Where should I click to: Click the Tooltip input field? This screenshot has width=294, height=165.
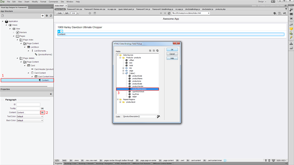pyautogui.click(x=28, y=108)
